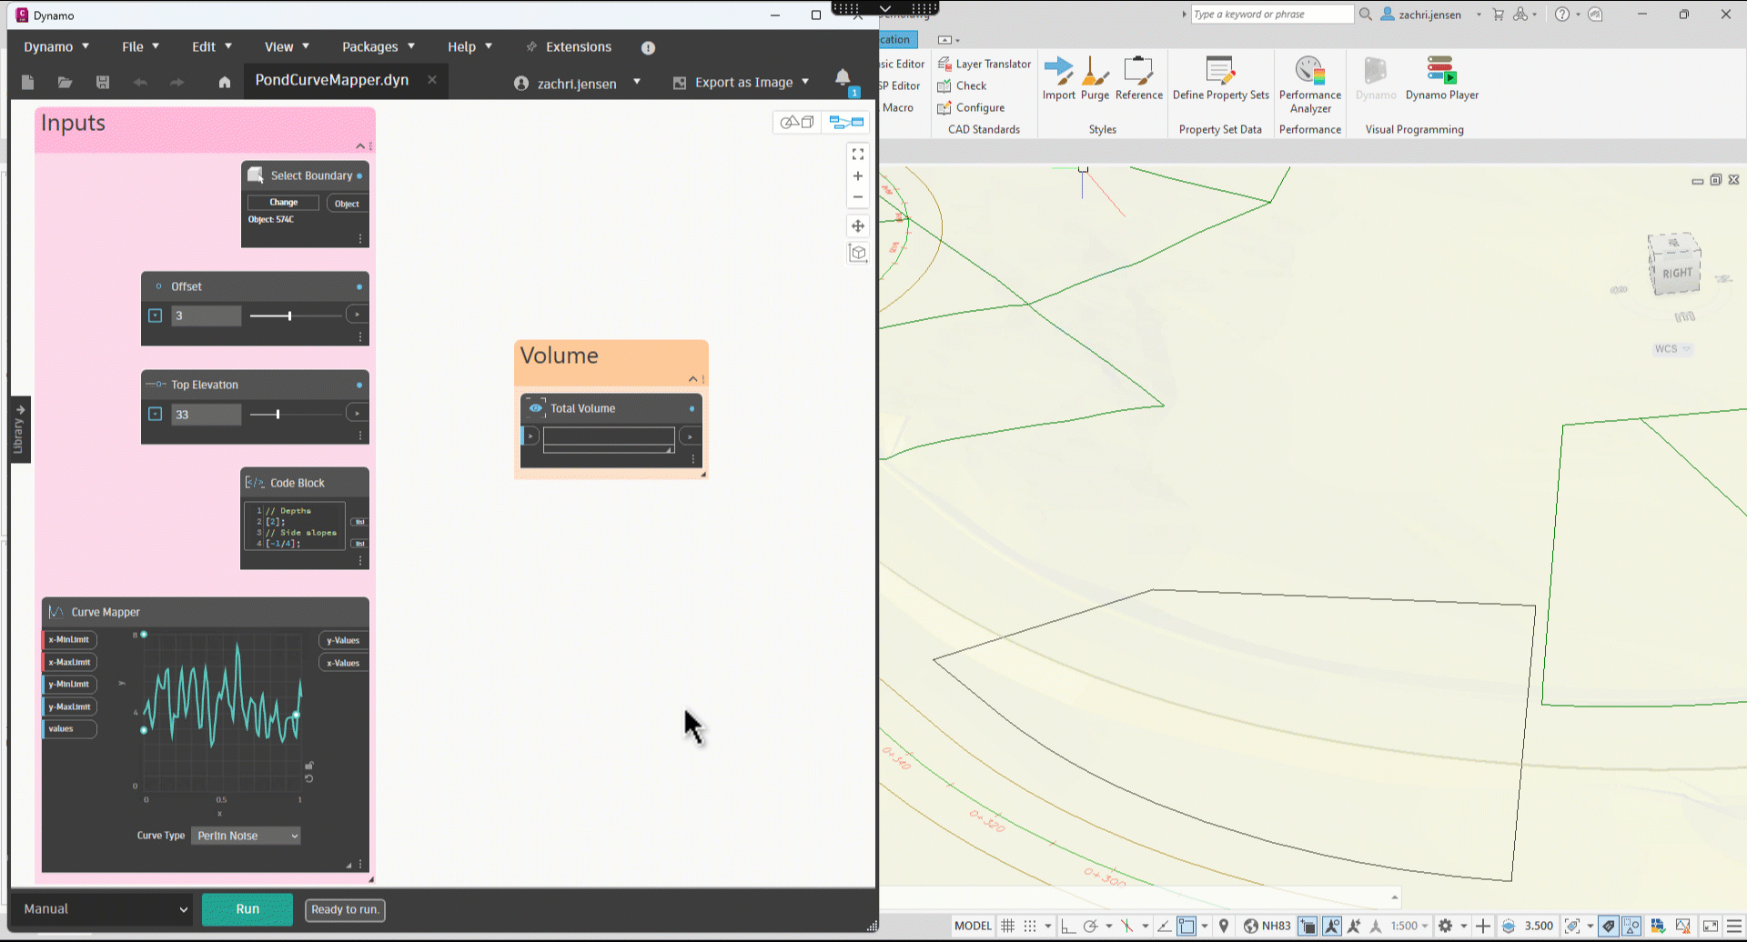Click the Run button
This screenshot has height=942, width=1747.
(247, 909)
